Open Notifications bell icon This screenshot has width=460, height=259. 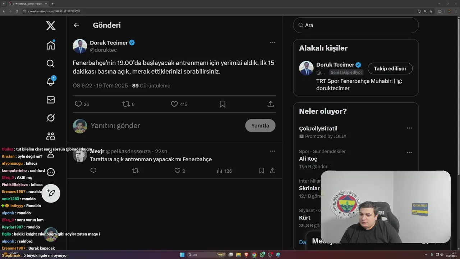[51, 81]
